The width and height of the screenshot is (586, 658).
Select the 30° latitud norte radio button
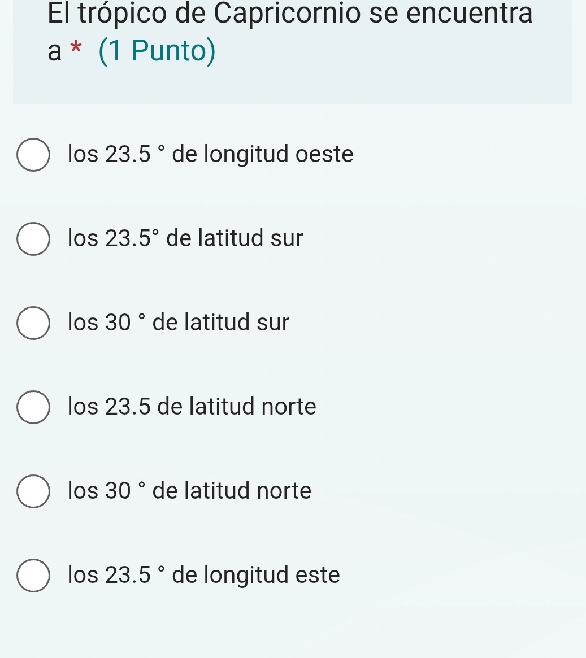coord(33,491)
